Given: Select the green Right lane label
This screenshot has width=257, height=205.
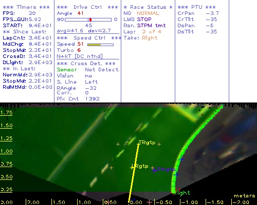Looking at the screenshot, I should point(182,193).
